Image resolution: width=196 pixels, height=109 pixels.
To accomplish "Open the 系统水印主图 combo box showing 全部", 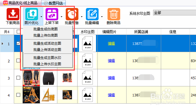I will point(174,13).
